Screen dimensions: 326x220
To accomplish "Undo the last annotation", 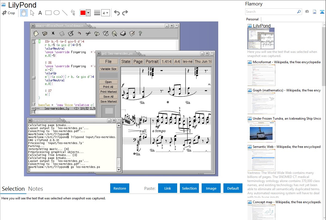I will point(117,13).
